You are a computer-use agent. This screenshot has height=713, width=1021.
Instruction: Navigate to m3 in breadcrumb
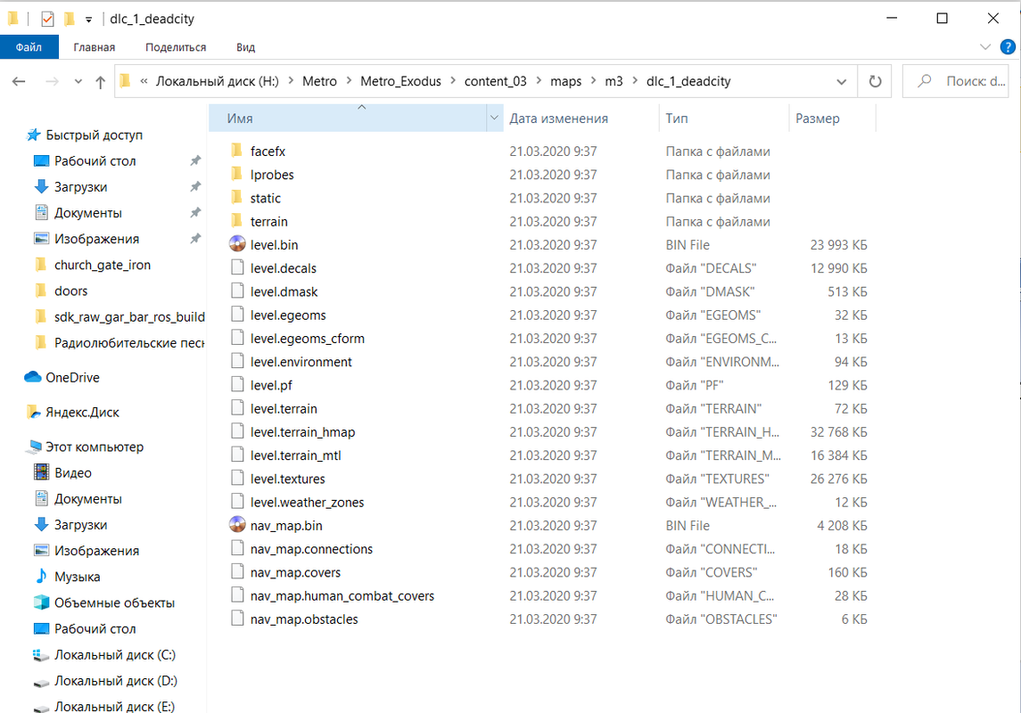pos(614,81)
